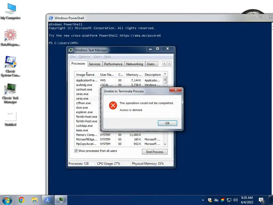Click the Task Manager title bar icon
The image size is (273, 205).
point(71,50)
